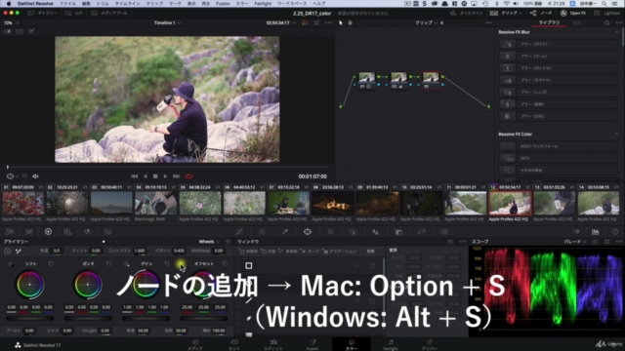The width and height of the screenshot is (625, 351).
Task: Open the Blur palette icon
Action: (x=376, y=232)
